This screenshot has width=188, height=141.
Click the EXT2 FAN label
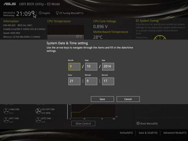[46, 118]
